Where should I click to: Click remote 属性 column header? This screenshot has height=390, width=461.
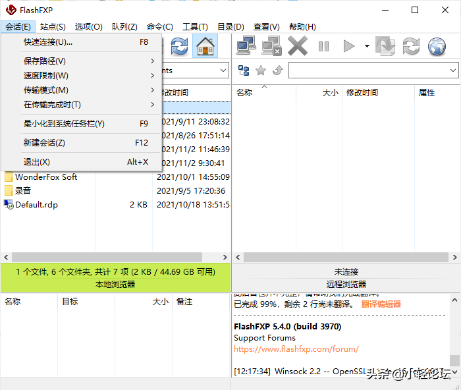coord(437,93)
